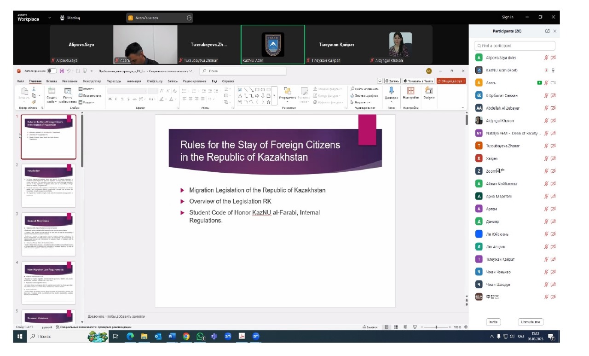Switch to the Вставка (Insert) ribbon tab

pos(52,81)
